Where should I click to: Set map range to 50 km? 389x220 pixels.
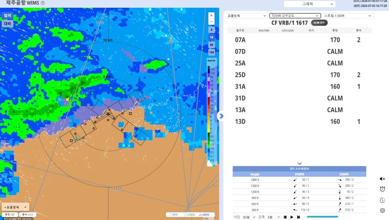click(211, 45)
